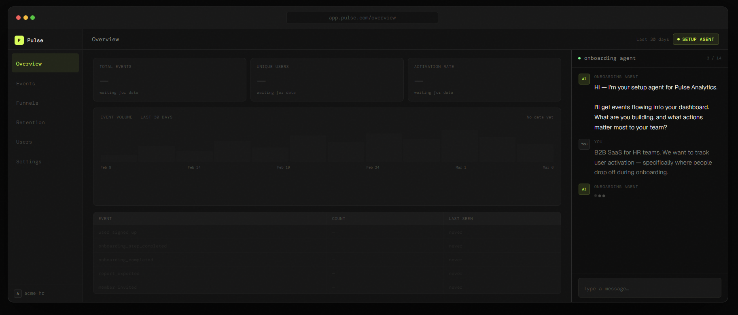Click the Pulse brand name

[x=35, y=40]
